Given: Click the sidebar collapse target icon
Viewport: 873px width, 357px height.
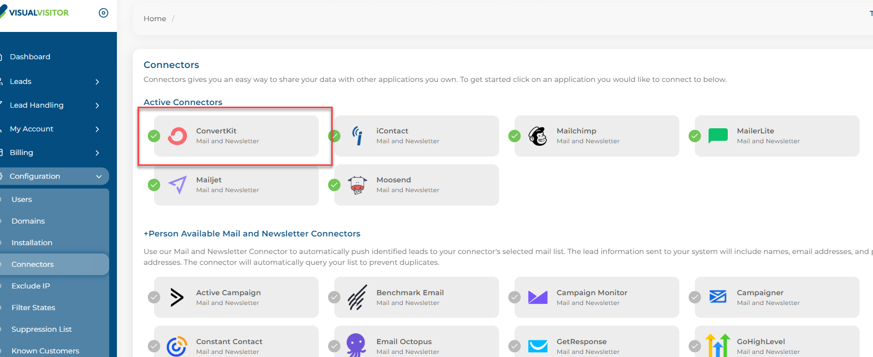Looking at the screenshot, I should click(104, 13).
